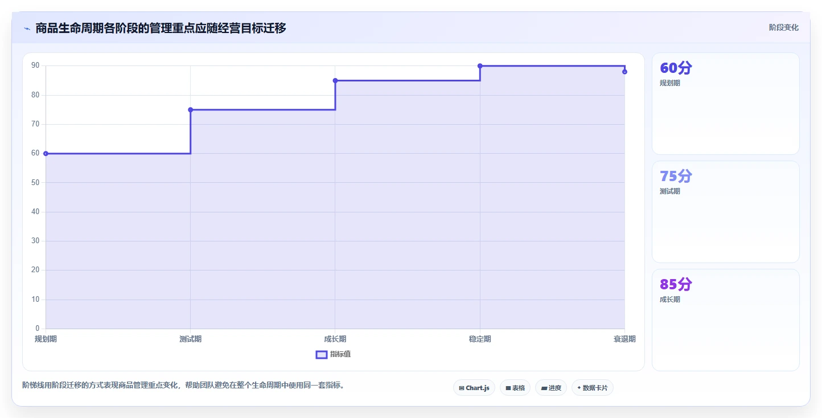Screen dimensions: 822x418
Task: Click the 规划期 x-axis label
Action: [x=46, y=339]
